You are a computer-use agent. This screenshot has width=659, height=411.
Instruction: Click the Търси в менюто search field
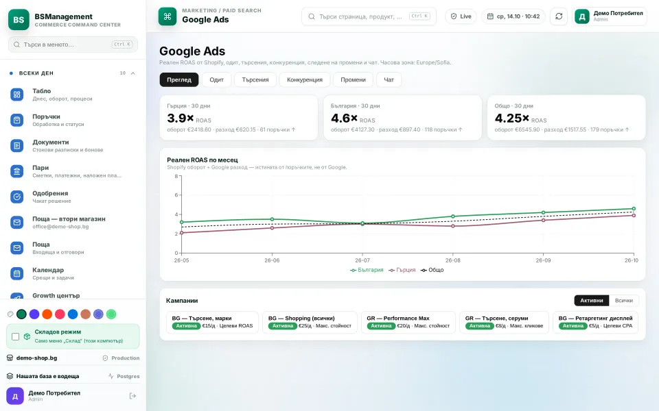click(73, 45)
